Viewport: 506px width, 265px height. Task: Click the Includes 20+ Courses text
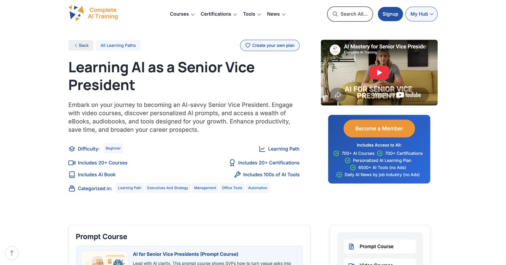(x=103, y=163)
